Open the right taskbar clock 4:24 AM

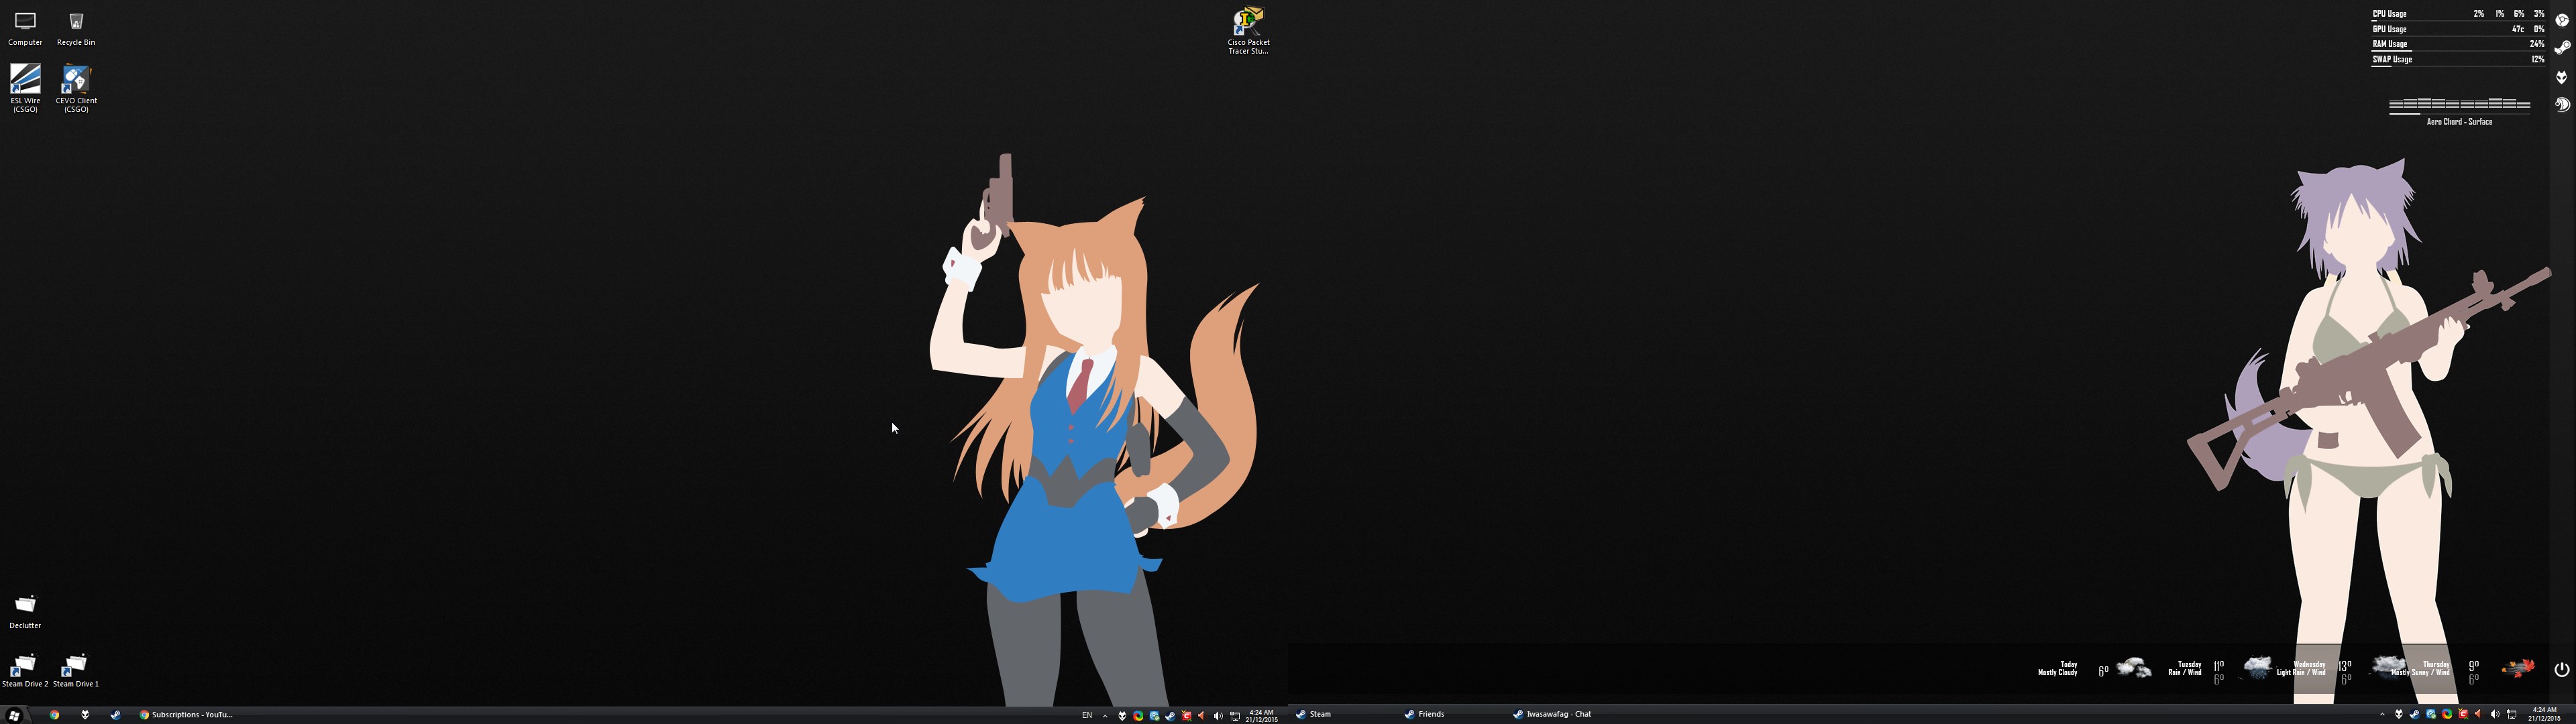click(x=2545, y=714)
